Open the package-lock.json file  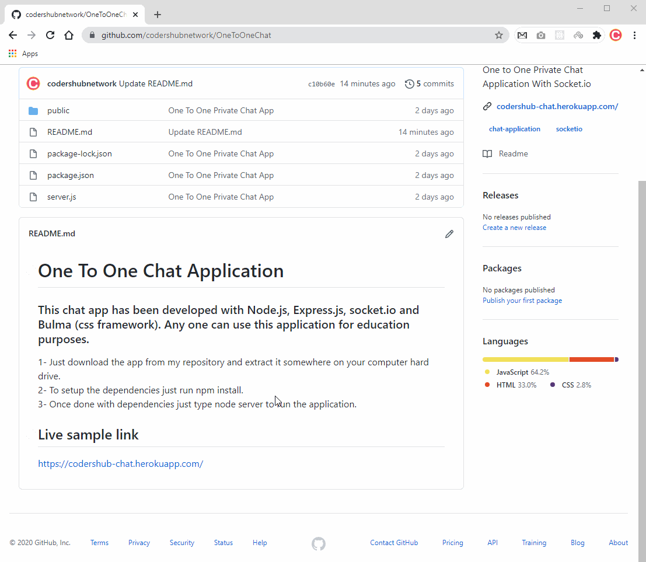[x=79, y=153]
